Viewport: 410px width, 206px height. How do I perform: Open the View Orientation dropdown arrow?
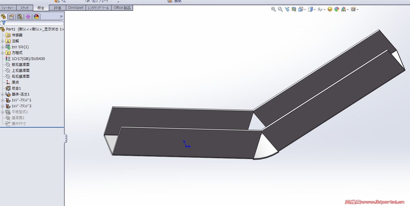point(305,9)
